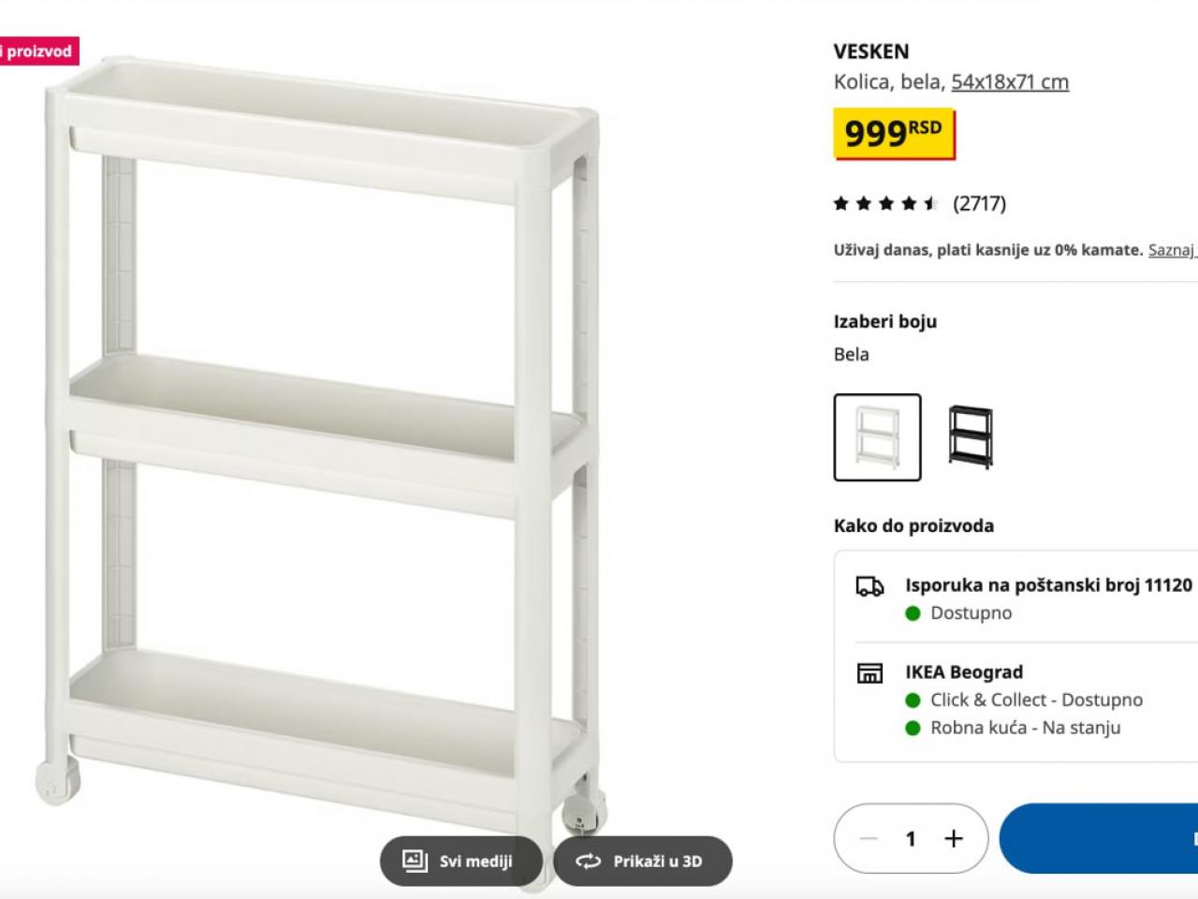Follow the Saznaj link about financing

coord(1173,250)
